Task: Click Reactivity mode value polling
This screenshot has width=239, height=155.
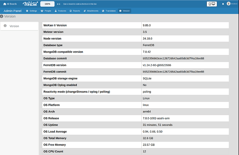Action: 147,92
